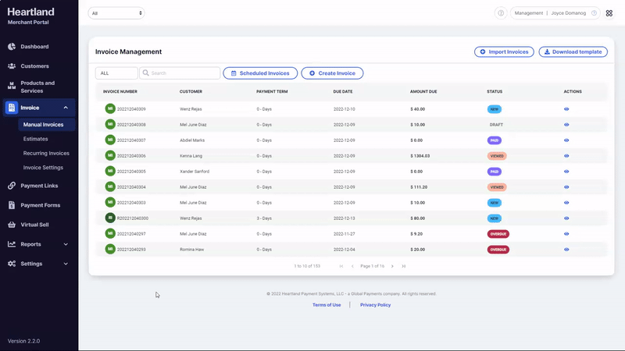View invoice 202212040304 via eye icon

click(566, 187)
